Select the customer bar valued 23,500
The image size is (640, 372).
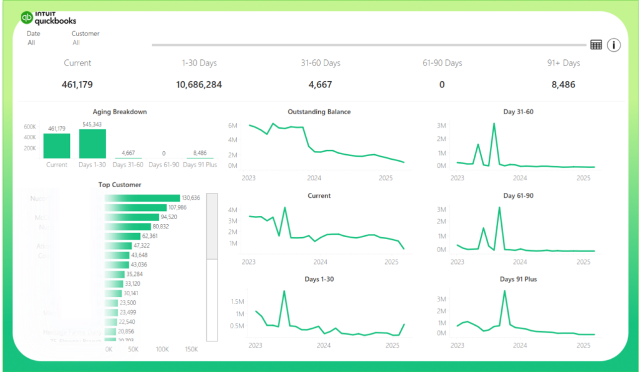[111, 303]
